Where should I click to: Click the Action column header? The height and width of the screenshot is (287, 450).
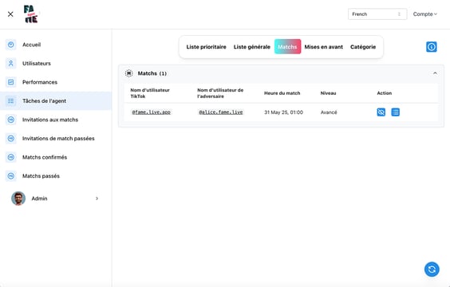tap(385, 93)
